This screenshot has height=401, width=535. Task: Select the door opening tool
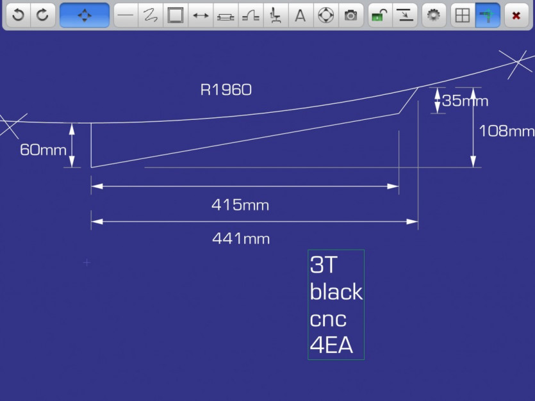click(251, 15)
